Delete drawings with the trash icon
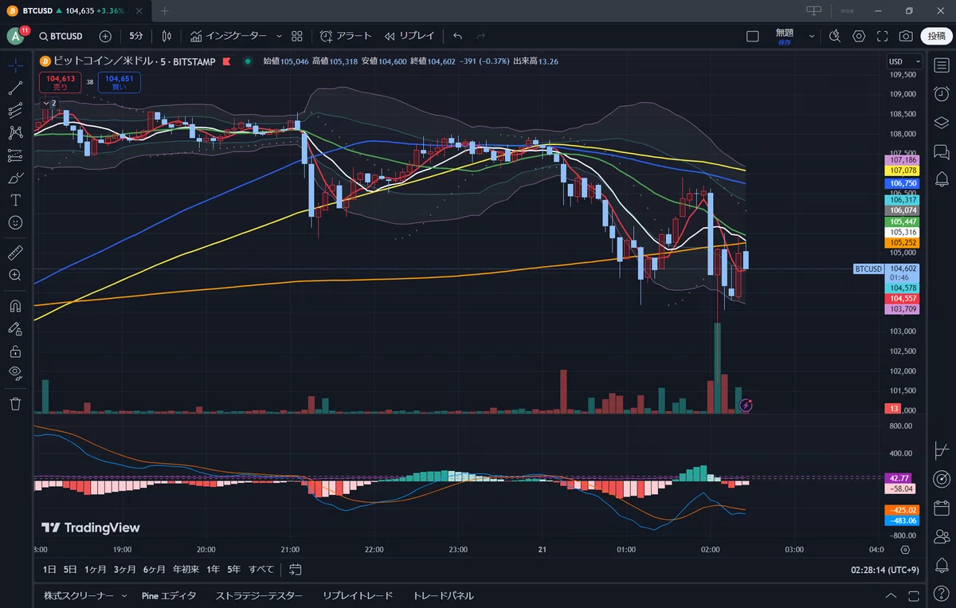Screen dimensions: 956x608 (15, 404)
